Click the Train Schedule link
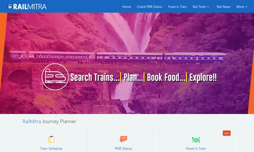This screenshot has width=254, height=152. click(51, 148)
